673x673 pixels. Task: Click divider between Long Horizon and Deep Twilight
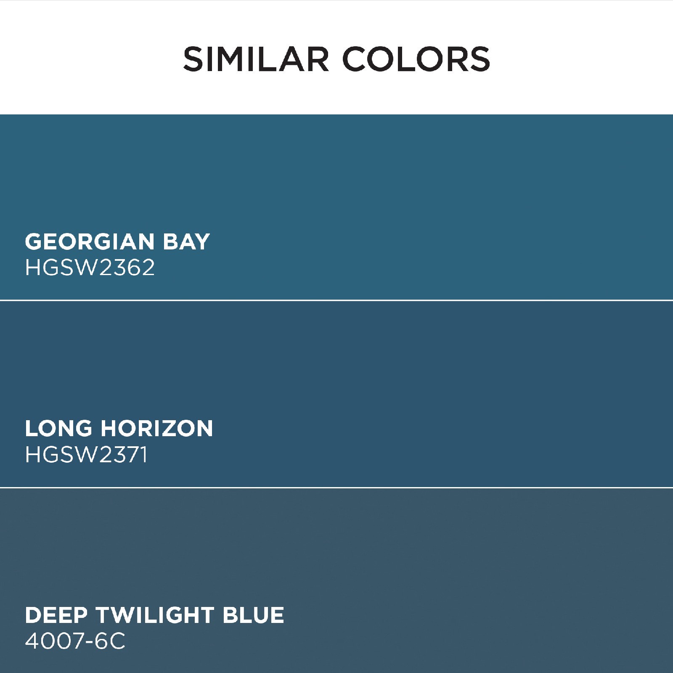tap(336, 488)
